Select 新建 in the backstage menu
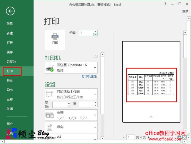 pyautogui.click(x=10, y=33)
